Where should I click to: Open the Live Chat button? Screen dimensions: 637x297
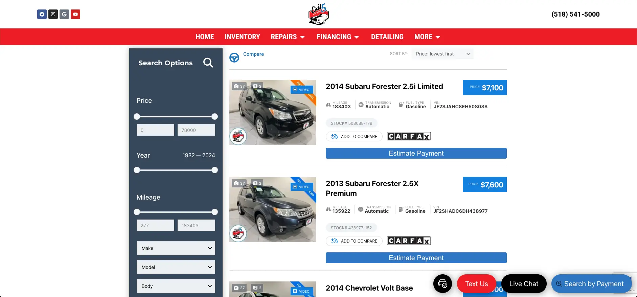pyautogui.click(x=524, y=284)
